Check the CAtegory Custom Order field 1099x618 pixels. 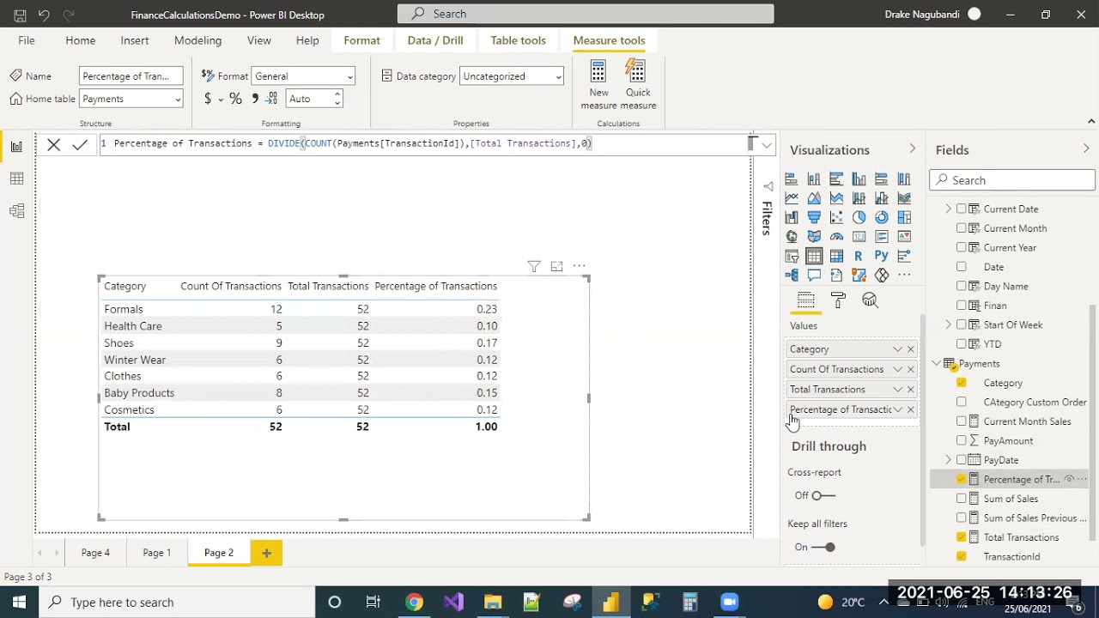click(x=962, y=402)
